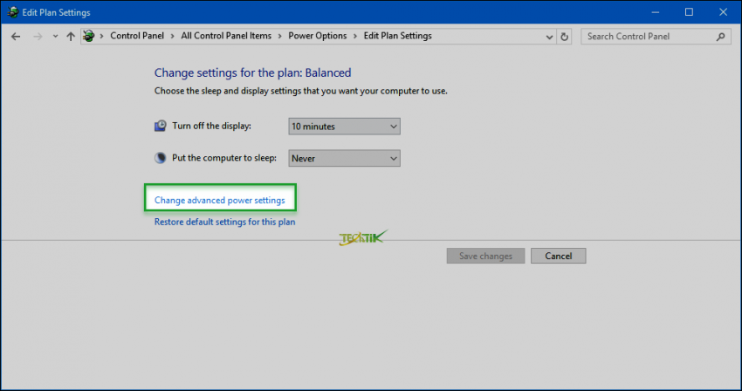742x391 pixels.
Task: Open the Put the computer to sleep dropdown
Action: click(x=344, y=158)
